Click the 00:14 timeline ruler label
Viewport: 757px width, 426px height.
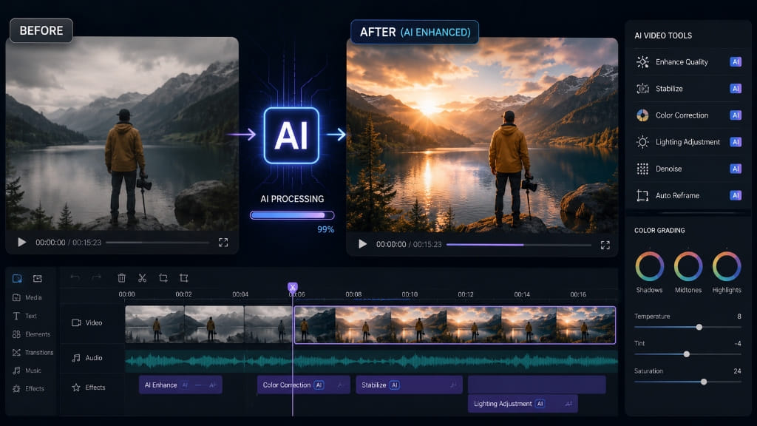click(x=522, y=294)
